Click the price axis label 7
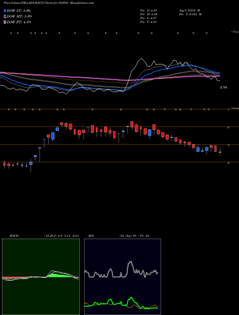This screenshot has width=239, height=315. 228,110
